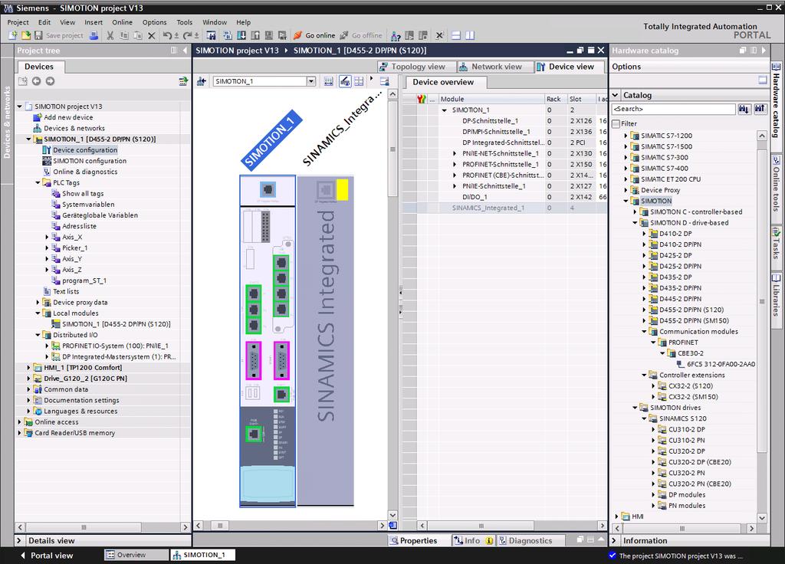The height and width of the screenshot is (564, 785).
Task: Select SIMOTION configuration tree item
Action: (x=90, y=161)
